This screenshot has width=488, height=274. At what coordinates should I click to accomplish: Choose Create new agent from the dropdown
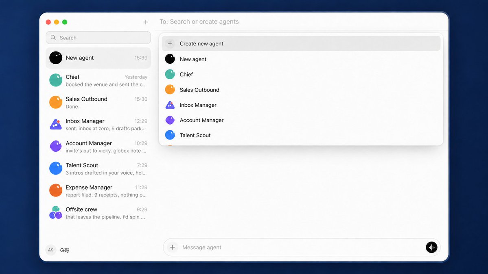(x=301, y=43)
